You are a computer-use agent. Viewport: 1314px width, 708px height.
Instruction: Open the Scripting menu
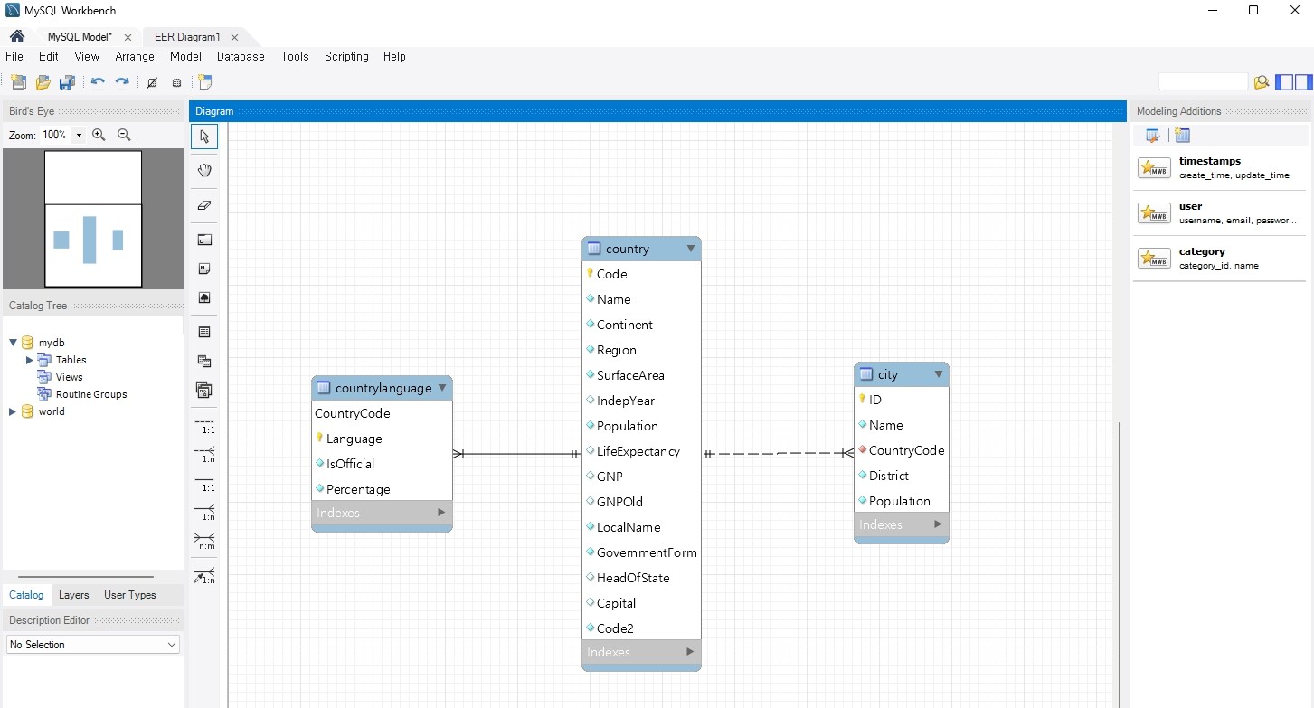tap(346, 56)
